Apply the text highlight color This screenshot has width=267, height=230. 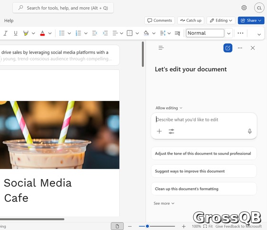(x=26, y=33)
